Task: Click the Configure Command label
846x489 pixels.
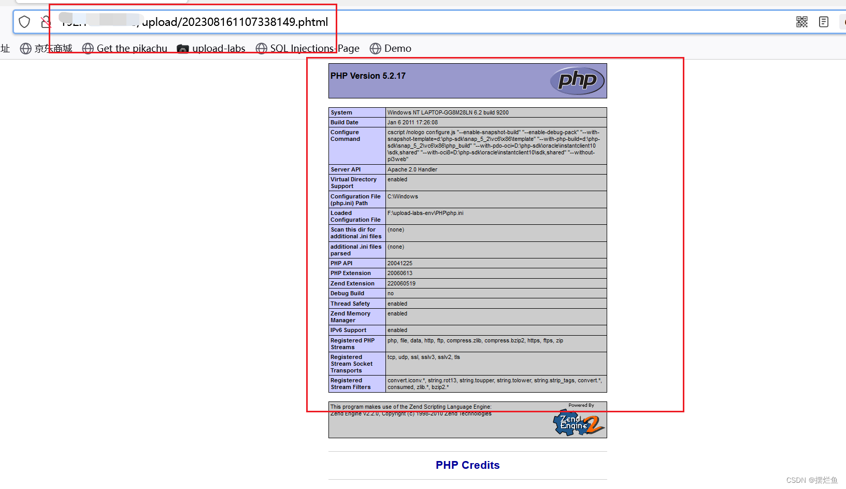Action: coord(346,136)
